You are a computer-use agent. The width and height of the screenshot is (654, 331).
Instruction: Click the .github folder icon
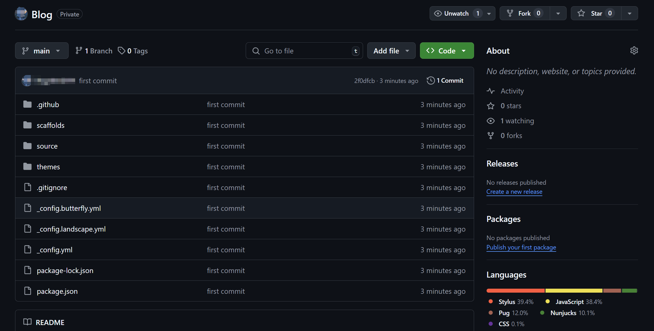pos(27,105)
